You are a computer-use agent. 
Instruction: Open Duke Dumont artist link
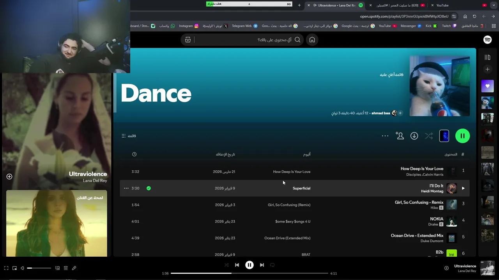click(432, 241)
